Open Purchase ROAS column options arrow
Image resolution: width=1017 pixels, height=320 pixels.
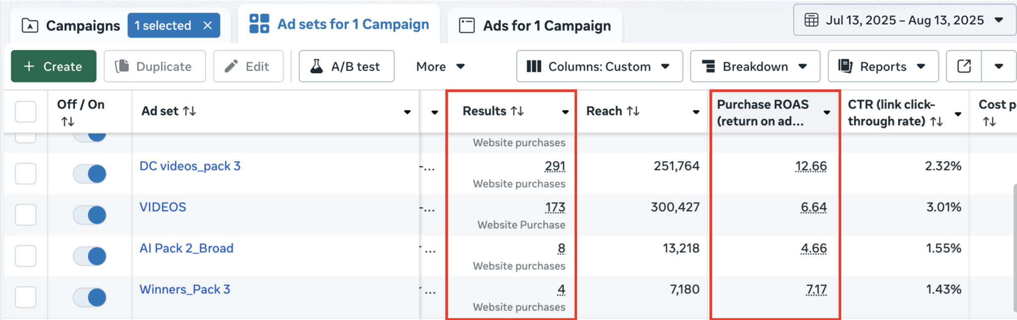pyautogui.click(x=827, y=112)
